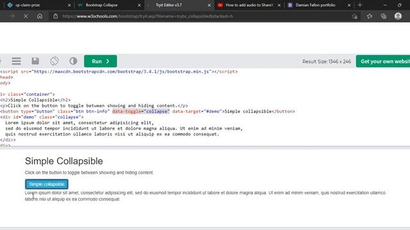Screen dimensions: 410x230
Task: Click the 'sed do eiusmod tempor' code line
Action: [x=124, y=128]
